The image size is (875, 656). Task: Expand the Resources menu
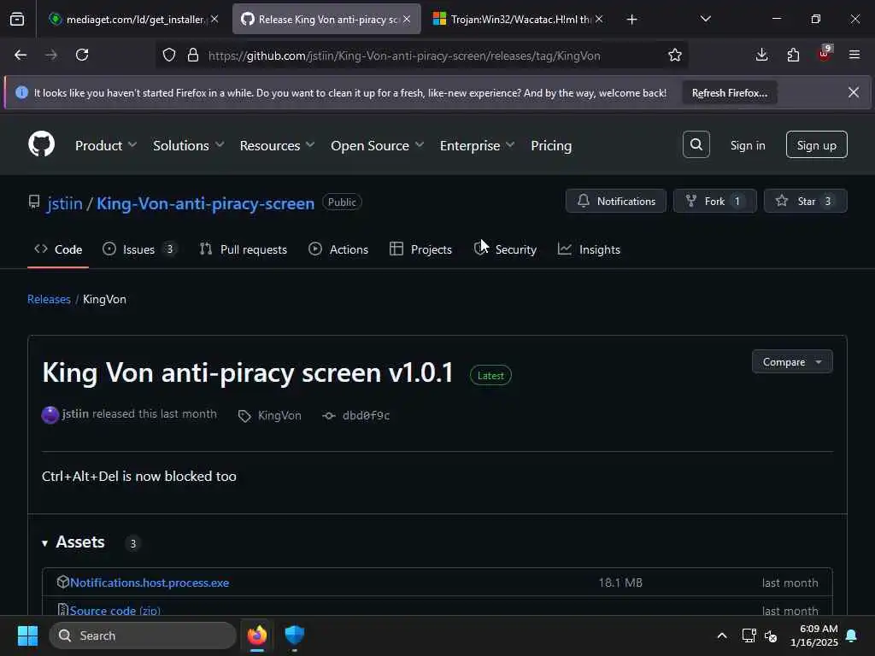coord(277,145)
